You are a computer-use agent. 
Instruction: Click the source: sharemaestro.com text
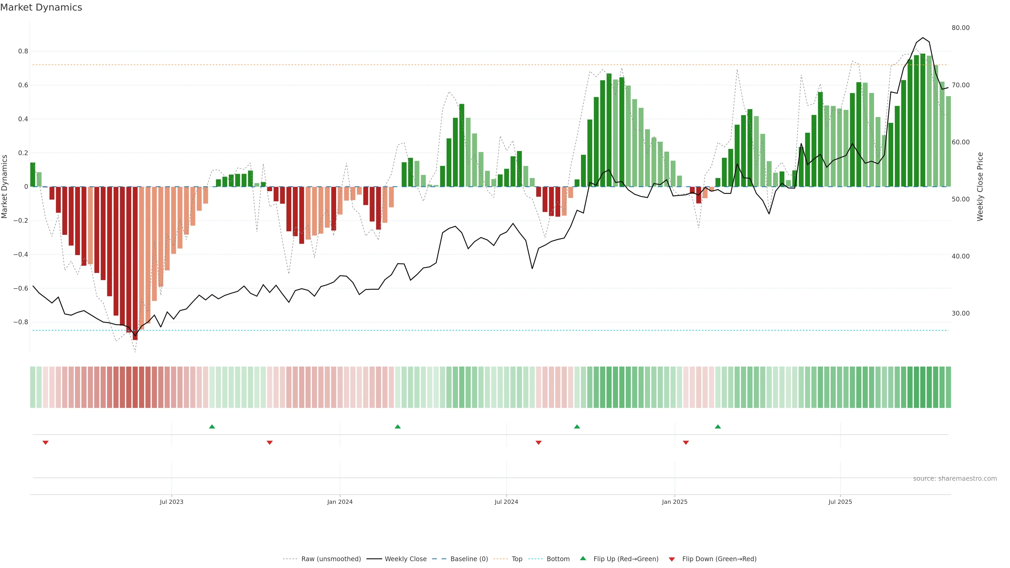(x=955, y=478)
